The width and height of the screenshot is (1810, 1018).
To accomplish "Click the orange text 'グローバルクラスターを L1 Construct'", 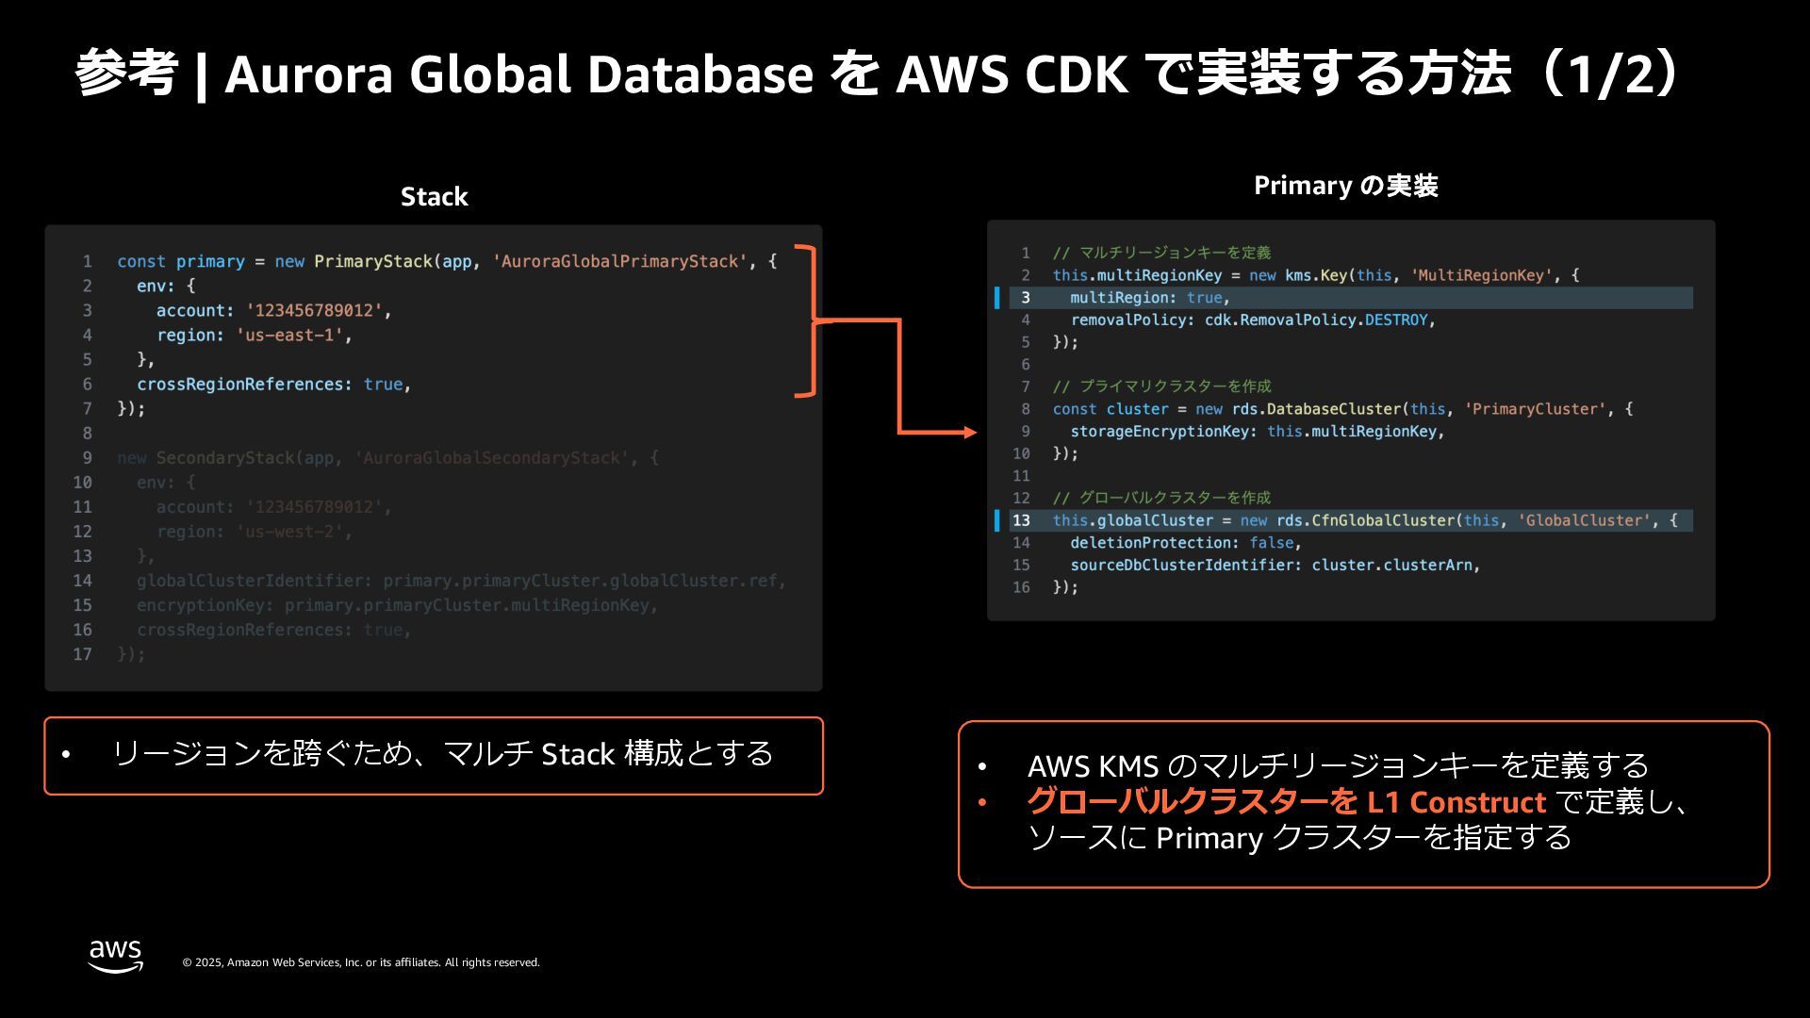I will coord(1286,801).
